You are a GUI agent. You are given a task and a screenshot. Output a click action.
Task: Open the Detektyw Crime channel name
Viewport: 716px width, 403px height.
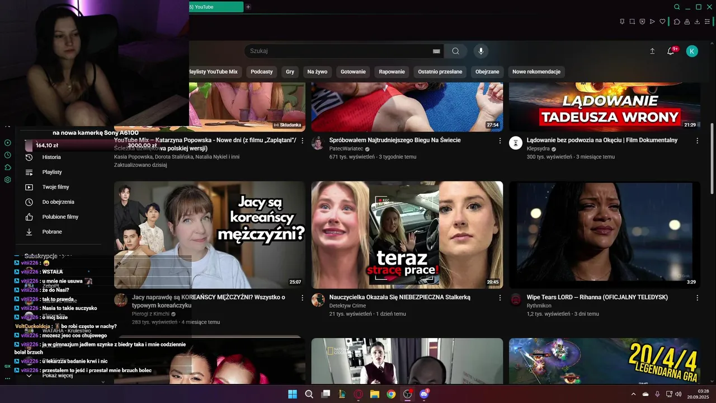tap(347, 306)
